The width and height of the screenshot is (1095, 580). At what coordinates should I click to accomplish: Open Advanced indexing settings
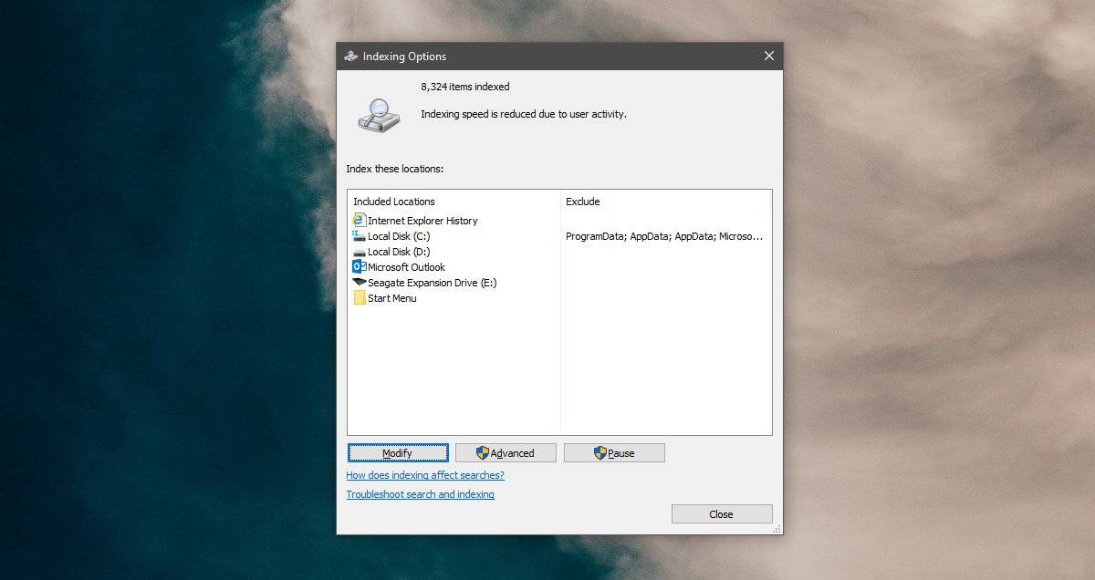[x=506, y=453]
